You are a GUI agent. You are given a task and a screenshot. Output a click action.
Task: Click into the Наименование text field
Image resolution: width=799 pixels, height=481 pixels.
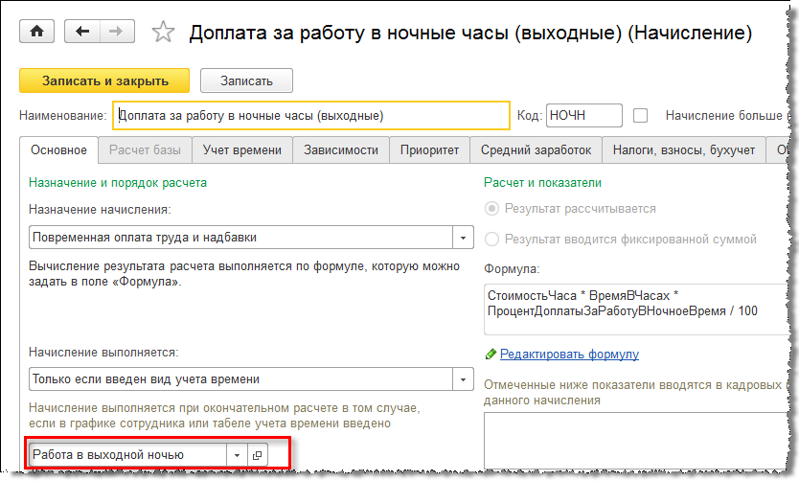tap(311, 116)
